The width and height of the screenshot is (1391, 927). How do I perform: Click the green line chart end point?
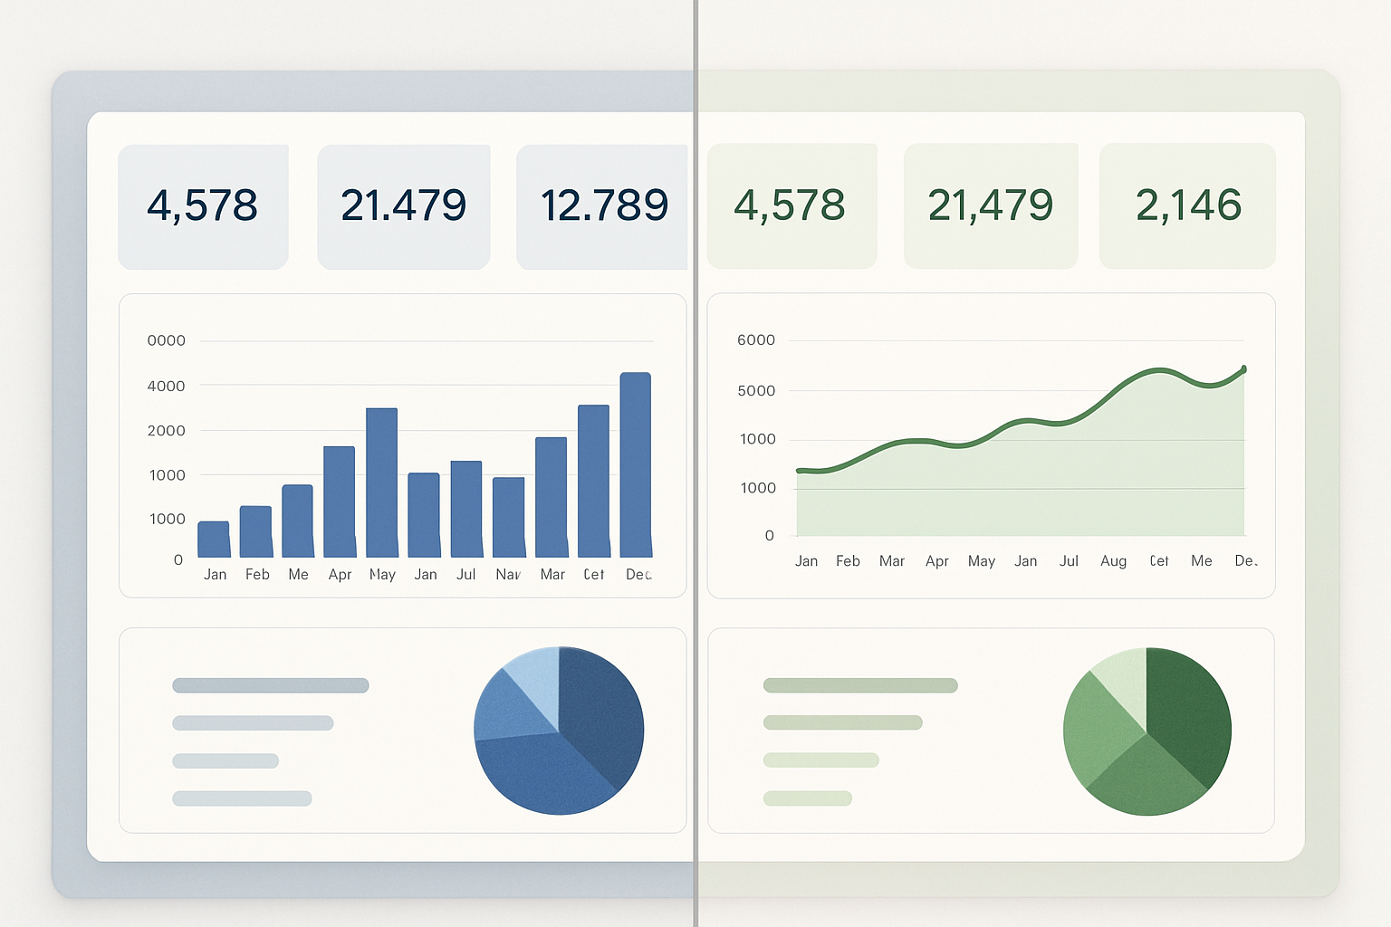click(x=1243, y=369)
